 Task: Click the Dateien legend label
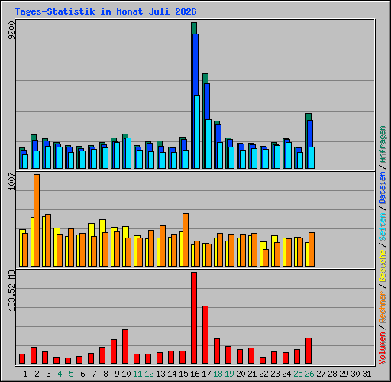(x=383, y=188)
